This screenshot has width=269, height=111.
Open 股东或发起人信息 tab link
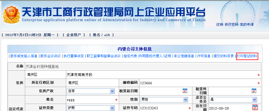[24, 56]
